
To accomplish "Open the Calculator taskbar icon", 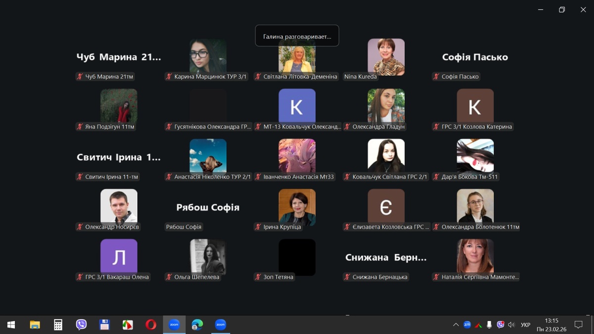I will [x=58, y=325].
